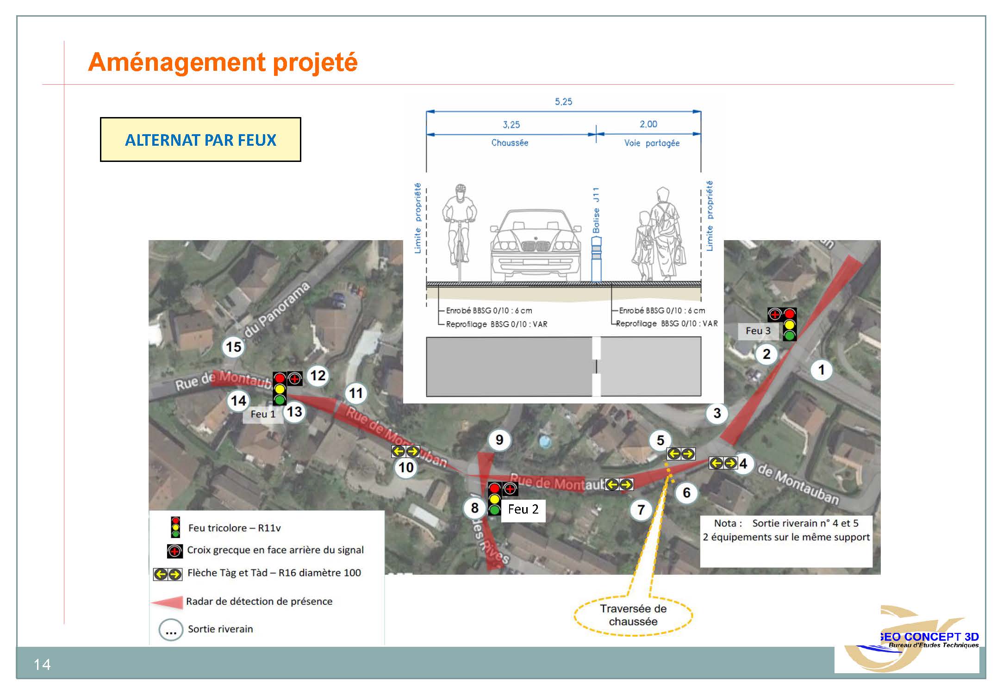
Task: Click the red radar cone icon in legend
Action: coord(167,602)
